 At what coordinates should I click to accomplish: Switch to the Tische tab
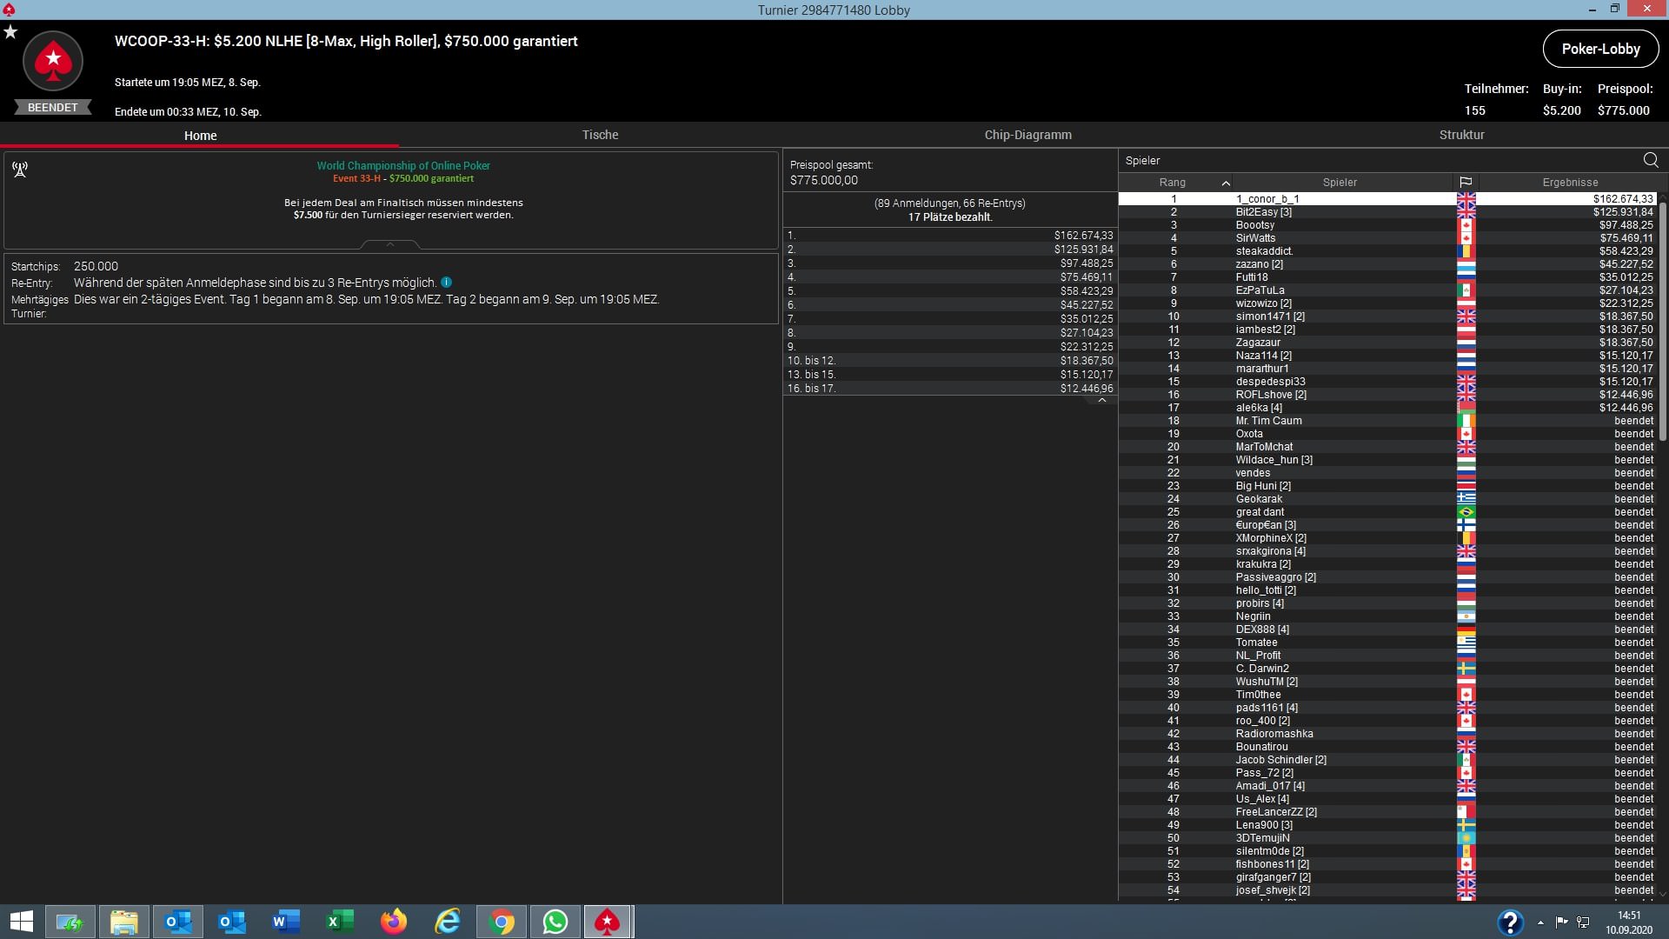600,135
